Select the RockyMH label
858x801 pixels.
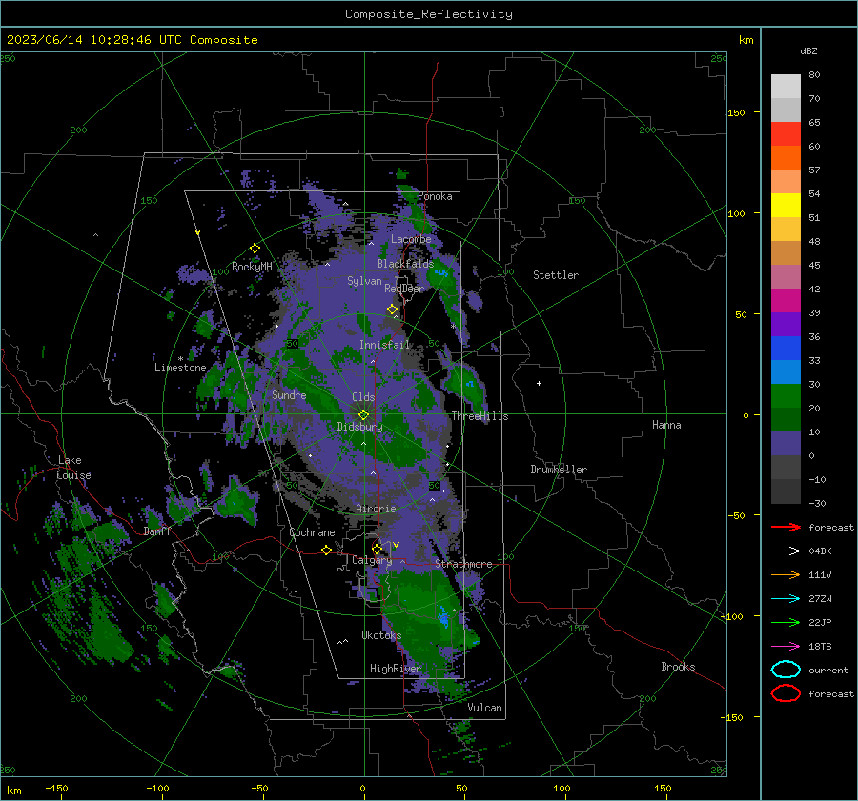coord(252,267)
